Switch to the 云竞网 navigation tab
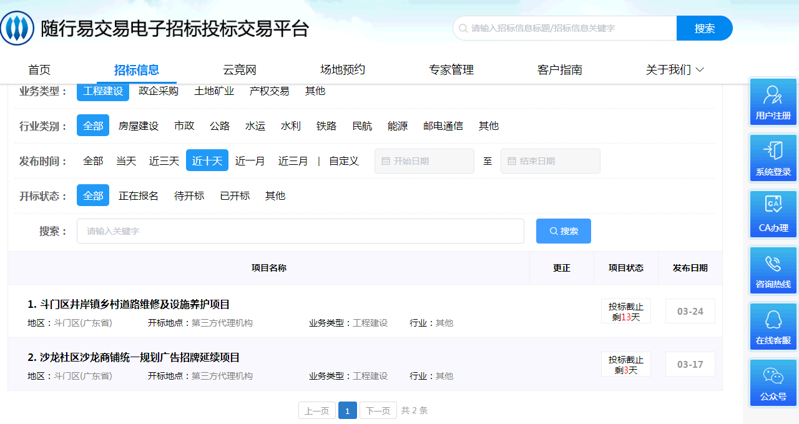 click(240, 70)
